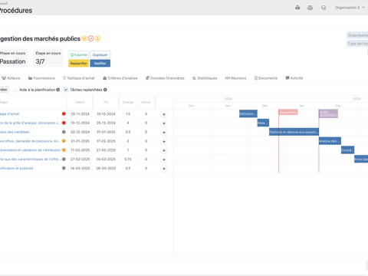Click plus button in row starting 31-01-2025
This screenshot has width=368, height=276.
pos(164,141)
